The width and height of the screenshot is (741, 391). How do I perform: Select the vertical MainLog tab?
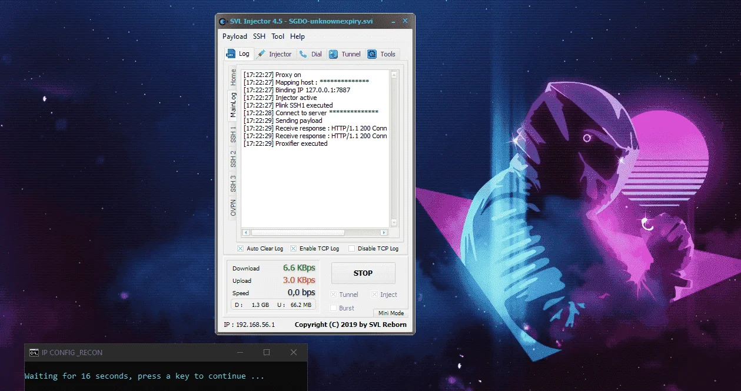click(x=233, y=105)
